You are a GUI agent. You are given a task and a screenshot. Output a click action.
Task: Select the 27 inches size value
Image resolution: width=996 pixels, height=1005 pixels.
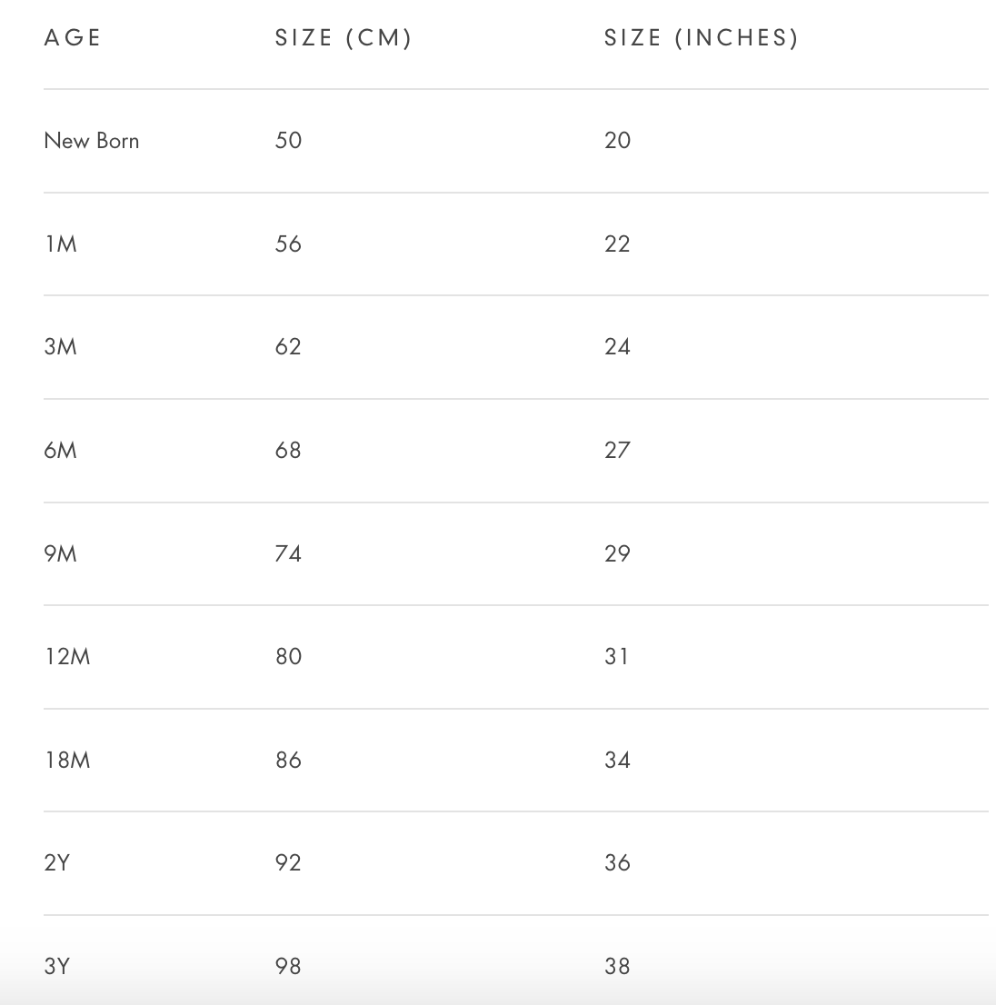[x=617, y=451]
